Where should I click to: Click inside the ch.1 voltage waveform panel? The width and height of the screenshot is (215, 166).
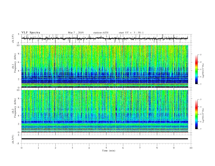point(106,39)
